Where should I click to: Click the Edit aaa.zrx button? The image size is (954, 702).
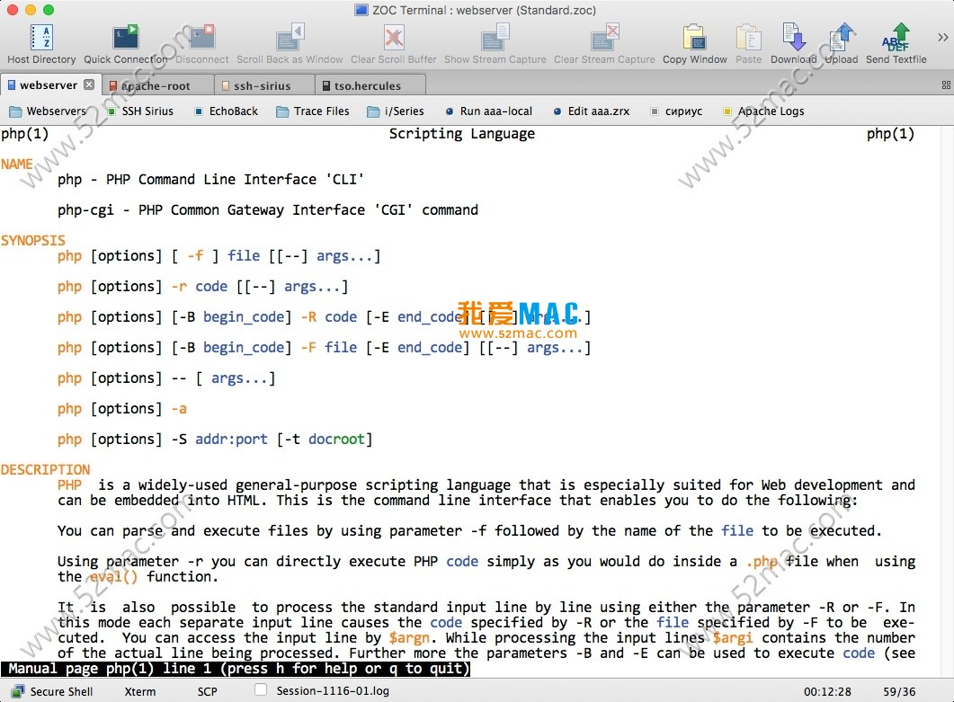[x=592, y=111]
